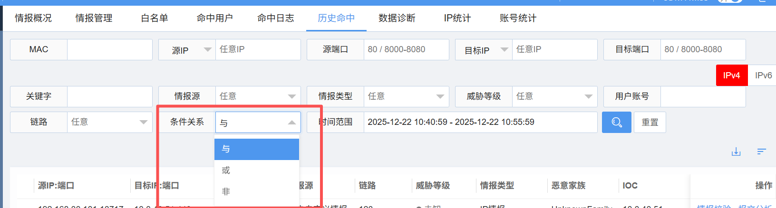Click the blue search magnifier button
776x208 pixels.
click(616, 123)
